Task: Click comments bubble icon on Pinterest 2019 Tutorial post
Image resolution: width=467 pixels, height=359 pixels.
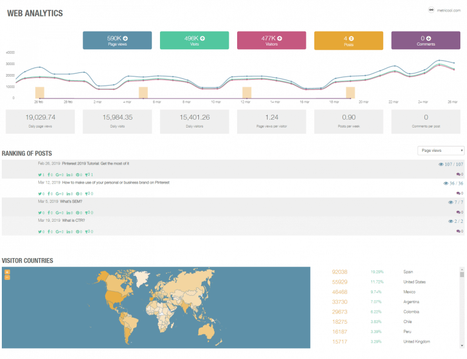Action: pyautogui.click(x=458, y=174)
